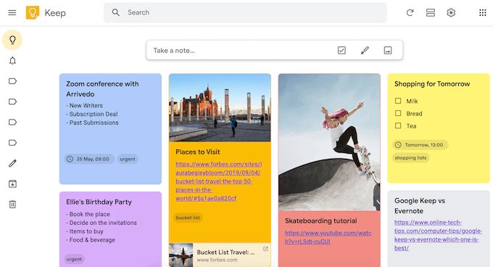
Task: Open the third label in sidebar
Action: pyautogui.click(x=12, y=123)
